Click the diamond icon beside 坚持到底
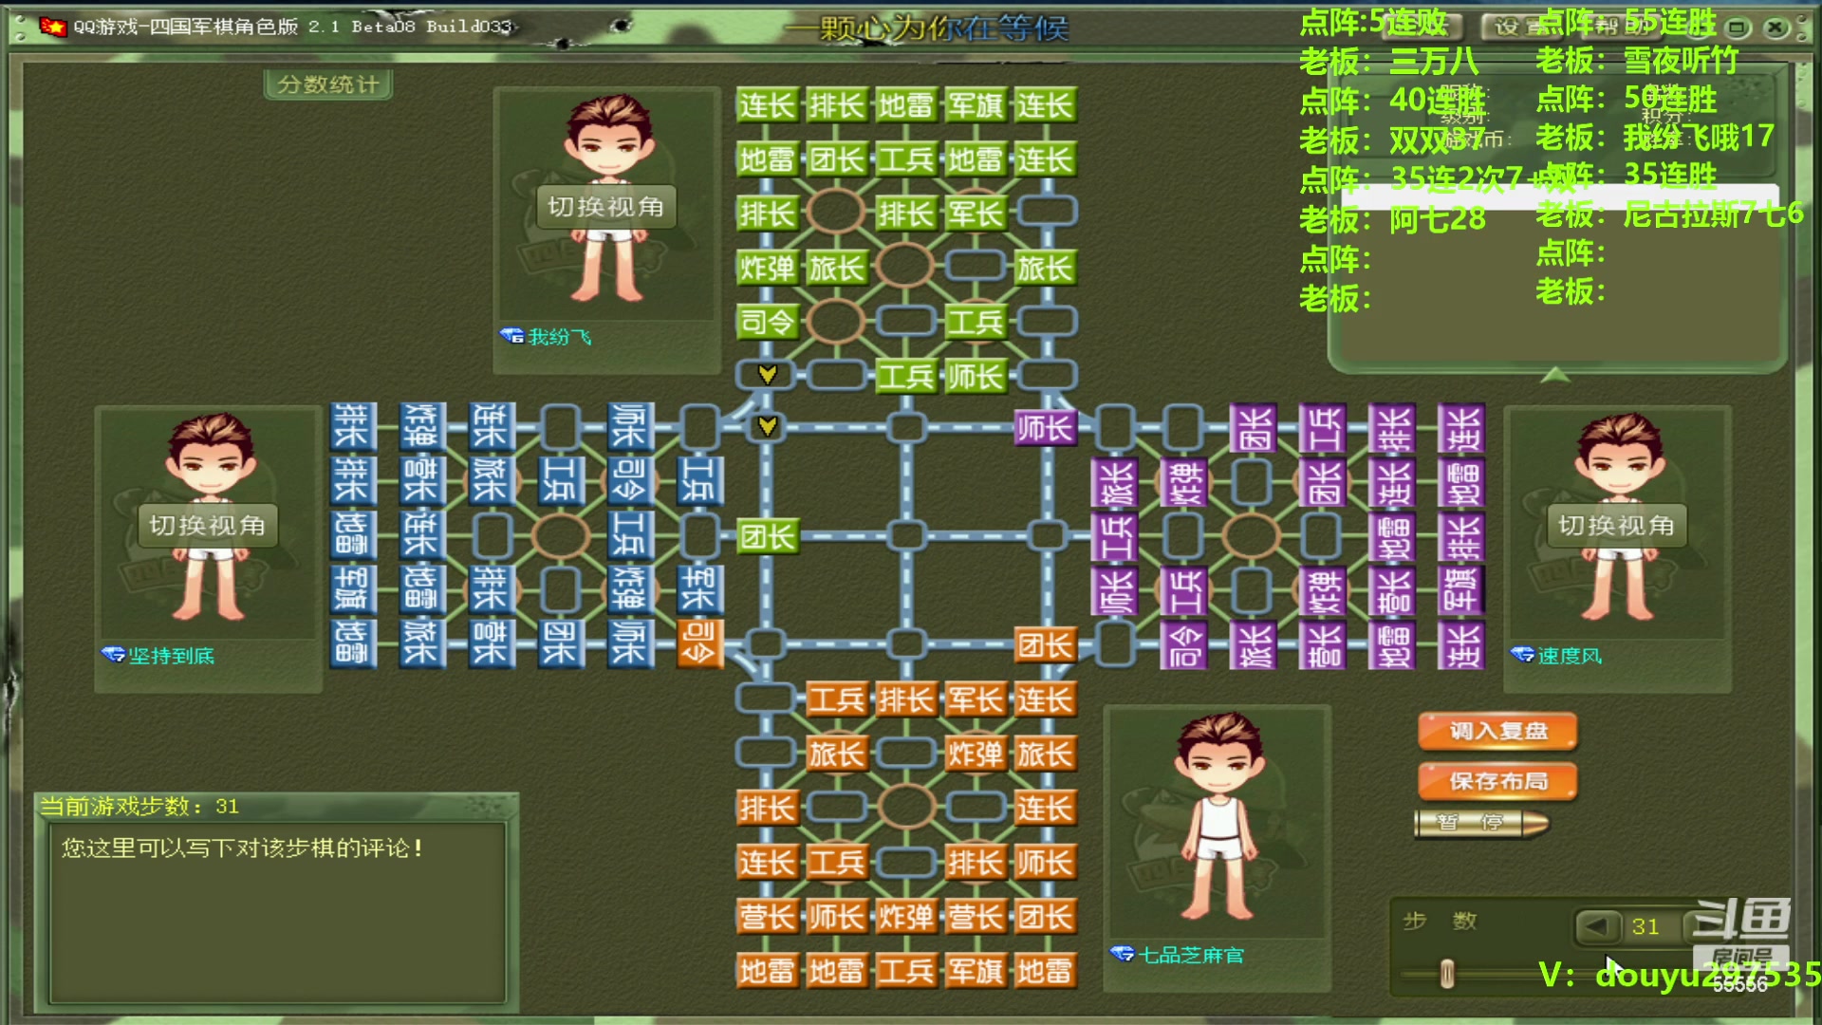1822x1025 pixels. point(113,655)
